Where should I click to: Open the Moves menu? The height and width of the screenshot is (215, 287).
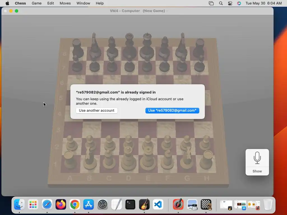[65, 3]
